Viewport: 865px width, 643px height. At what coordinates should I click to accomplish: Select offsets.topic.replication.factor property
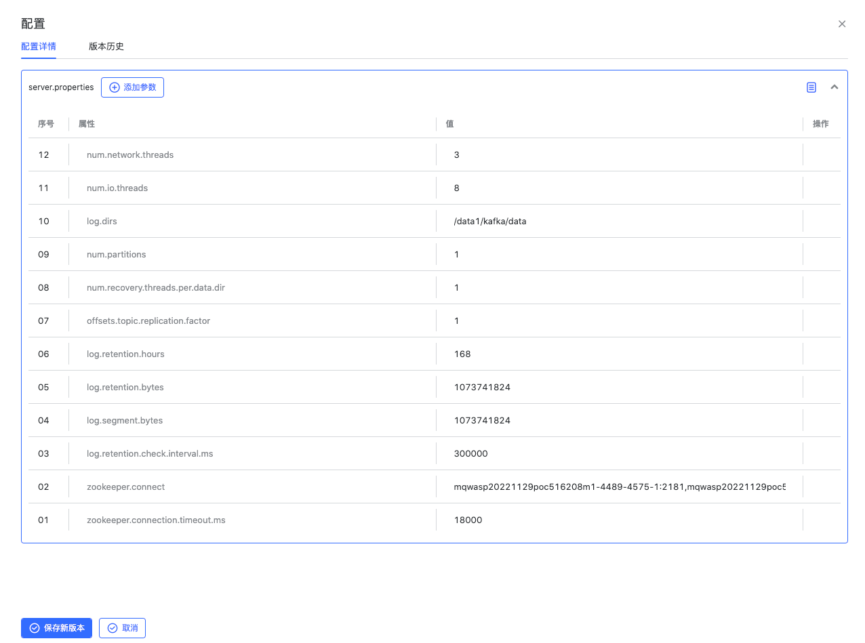(x=148, y=321)
